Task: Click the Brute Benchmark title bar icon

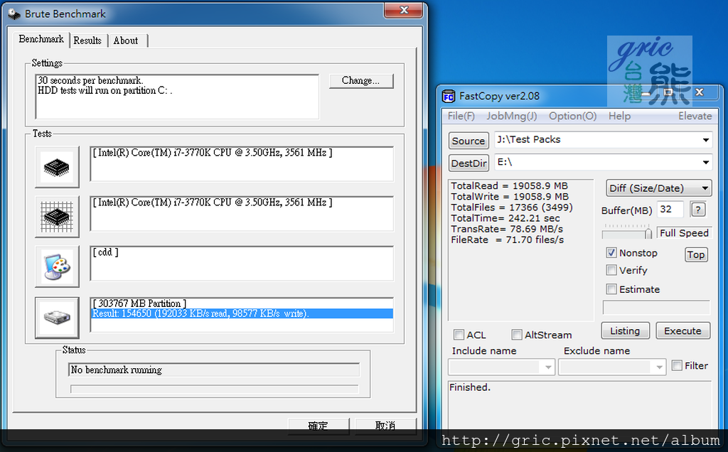Action: [x=14, y=14]
